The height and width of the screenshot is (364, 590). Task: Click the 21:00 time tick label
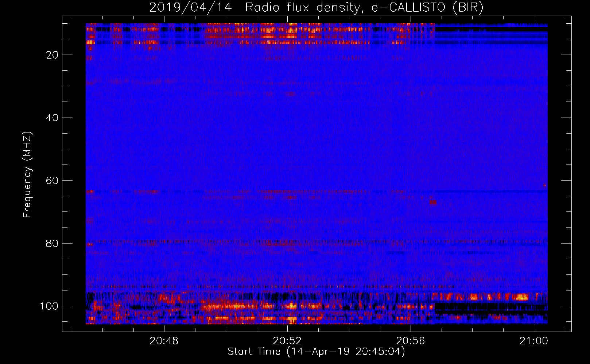(534, 341)
